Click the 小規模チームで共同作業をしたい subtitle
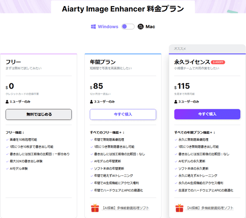This screenshot has width=246, height=218. point(197,68)
